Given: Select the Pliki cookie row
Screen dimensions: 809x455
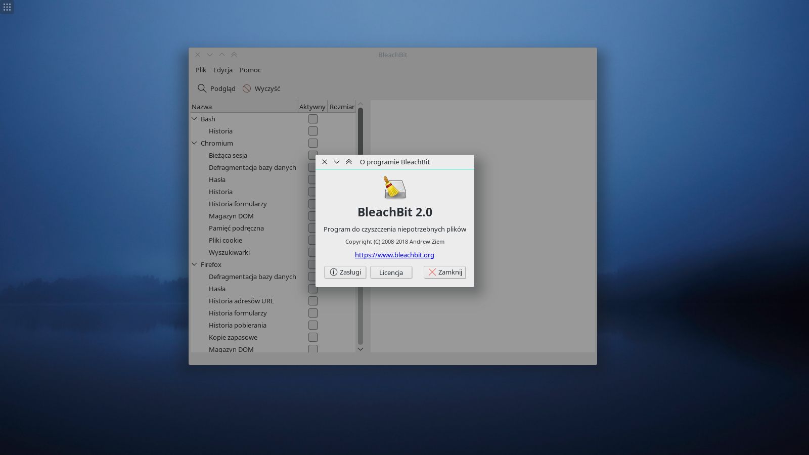Looking at the screenshot, I should (226, 240).
